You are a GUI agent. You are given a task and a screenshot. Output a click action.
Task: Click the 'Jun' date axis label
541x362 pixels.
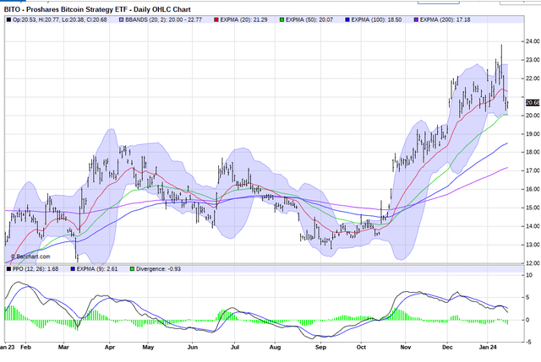click(x=193, y=347)
